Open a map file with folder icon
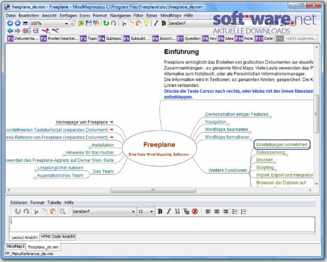This screenshot has height=262, width=327. pyautogui.click(x=81, y=23)
